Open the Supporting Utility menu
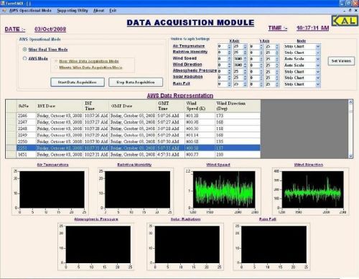Viewport: 359px width, 279px height. click(73, 11)
